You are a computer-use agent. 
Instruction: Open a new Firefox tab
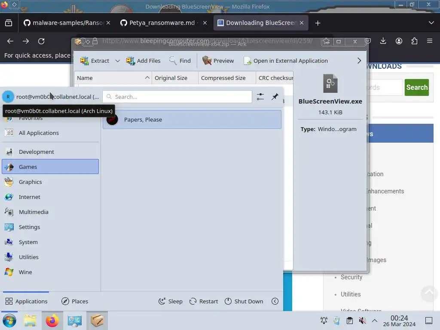click(x=318, y=23)
